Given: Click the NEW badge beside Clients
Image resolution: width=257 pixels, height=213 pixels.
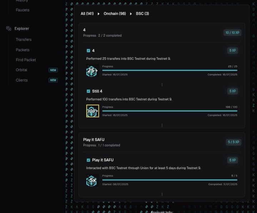Looking at the screenshot, I should pos(53,80).
